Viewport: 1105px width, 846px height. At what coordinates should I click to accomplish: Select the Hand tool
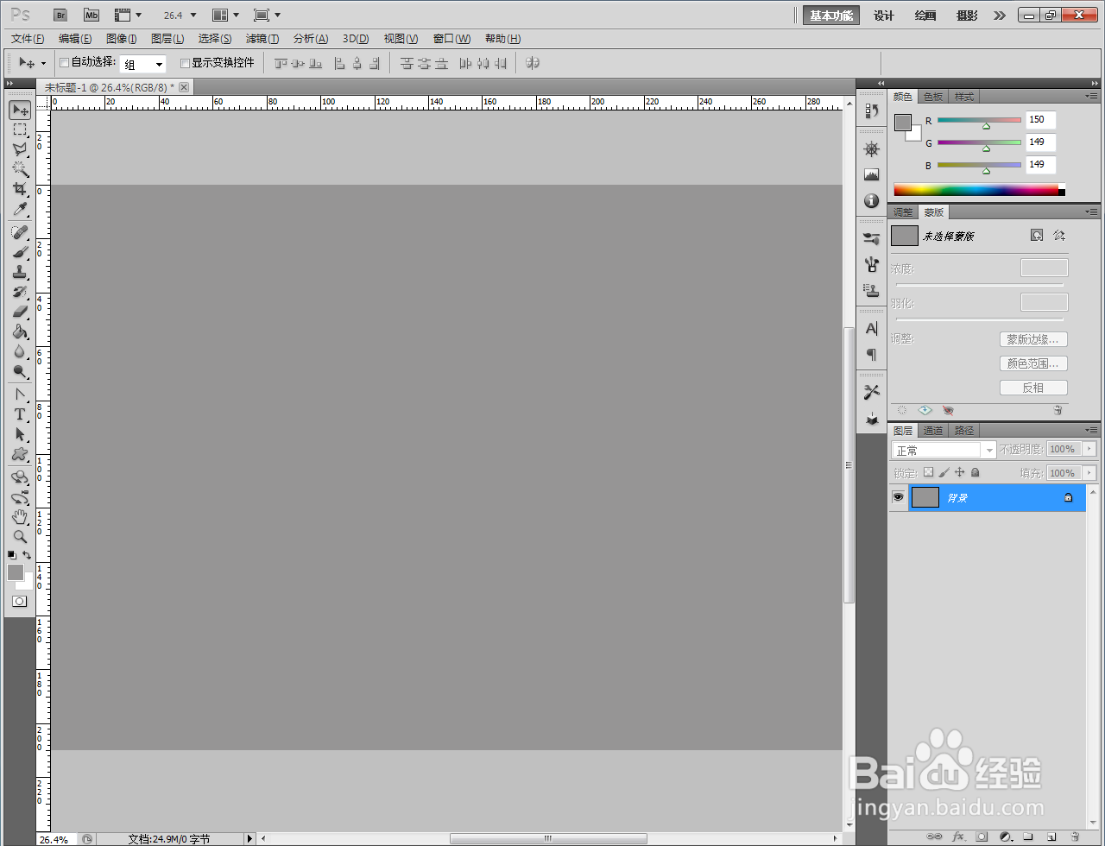pos(20,517)
